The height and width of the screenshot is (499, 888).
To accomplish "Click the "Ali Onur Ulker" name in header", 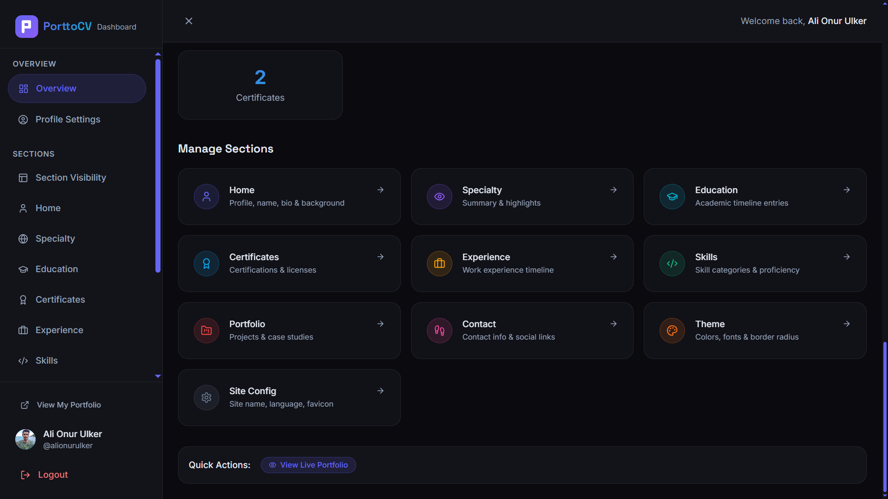I will (837, 21).
